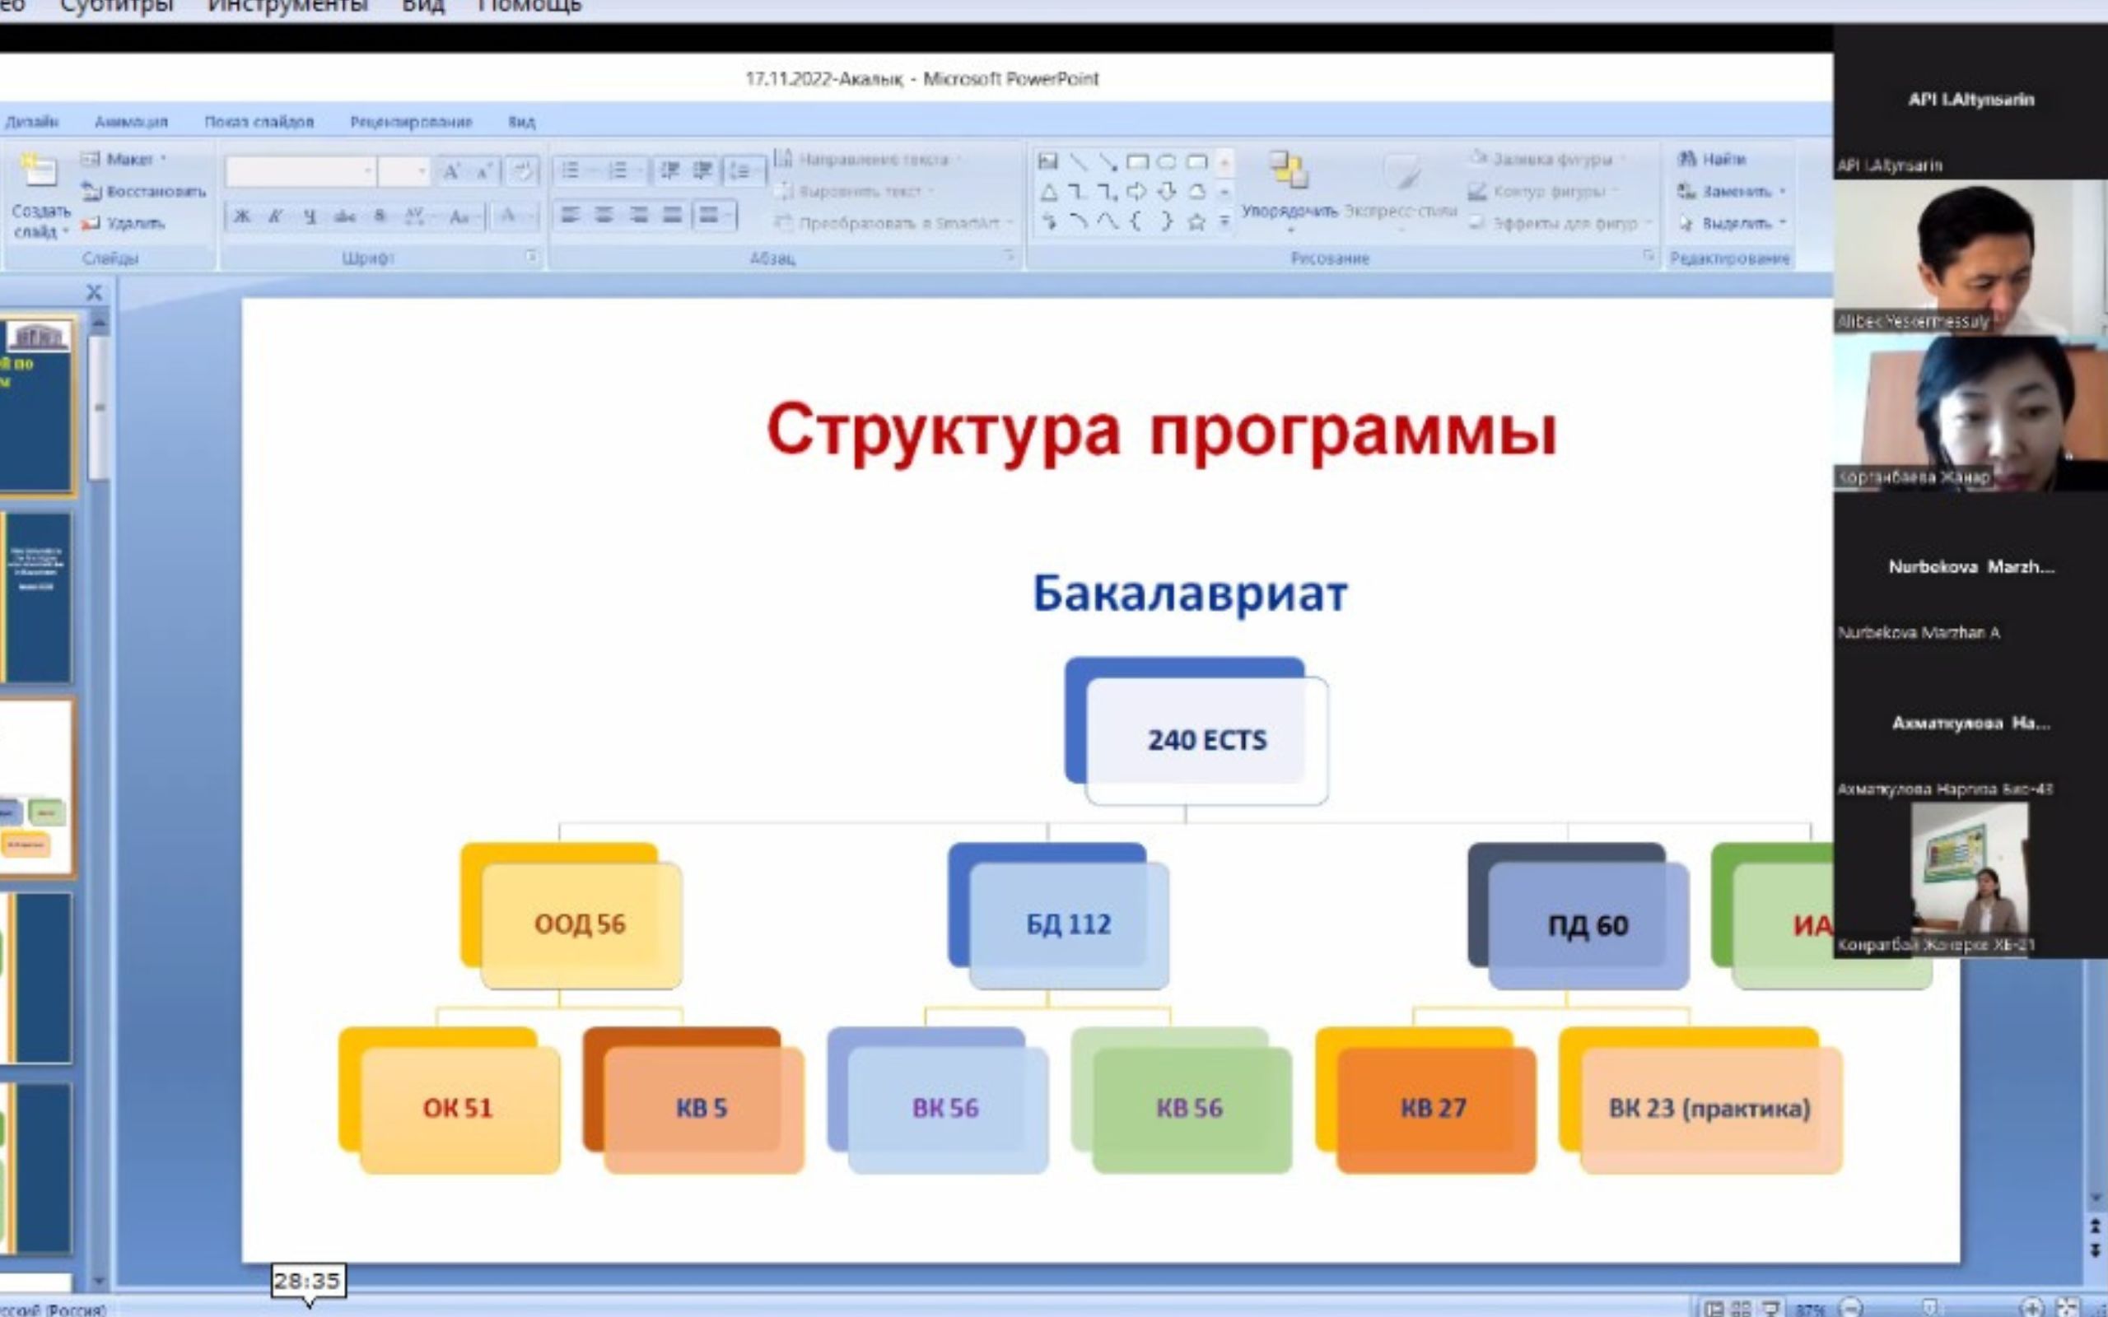Select the star shape in shapes gallery
Image resolution: width=2108 pixels, height=1317 pixels.
[x=1196, y=222]
